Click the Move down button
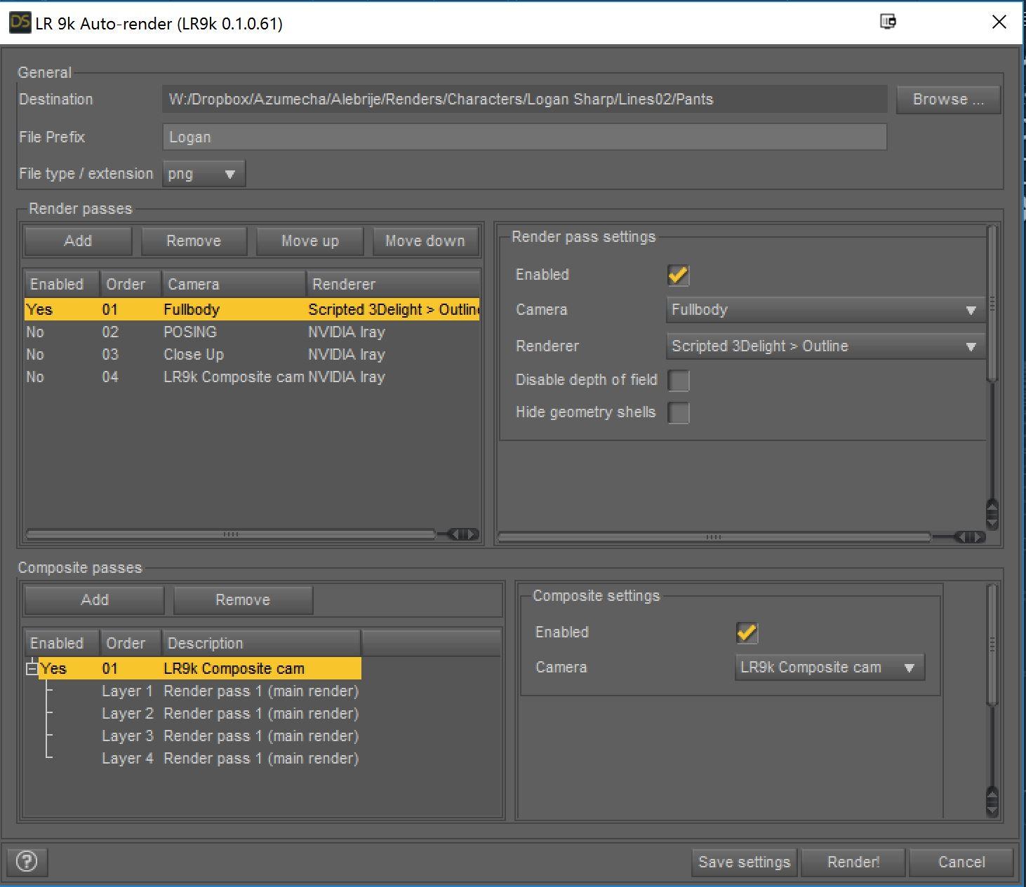 (425, 241)
